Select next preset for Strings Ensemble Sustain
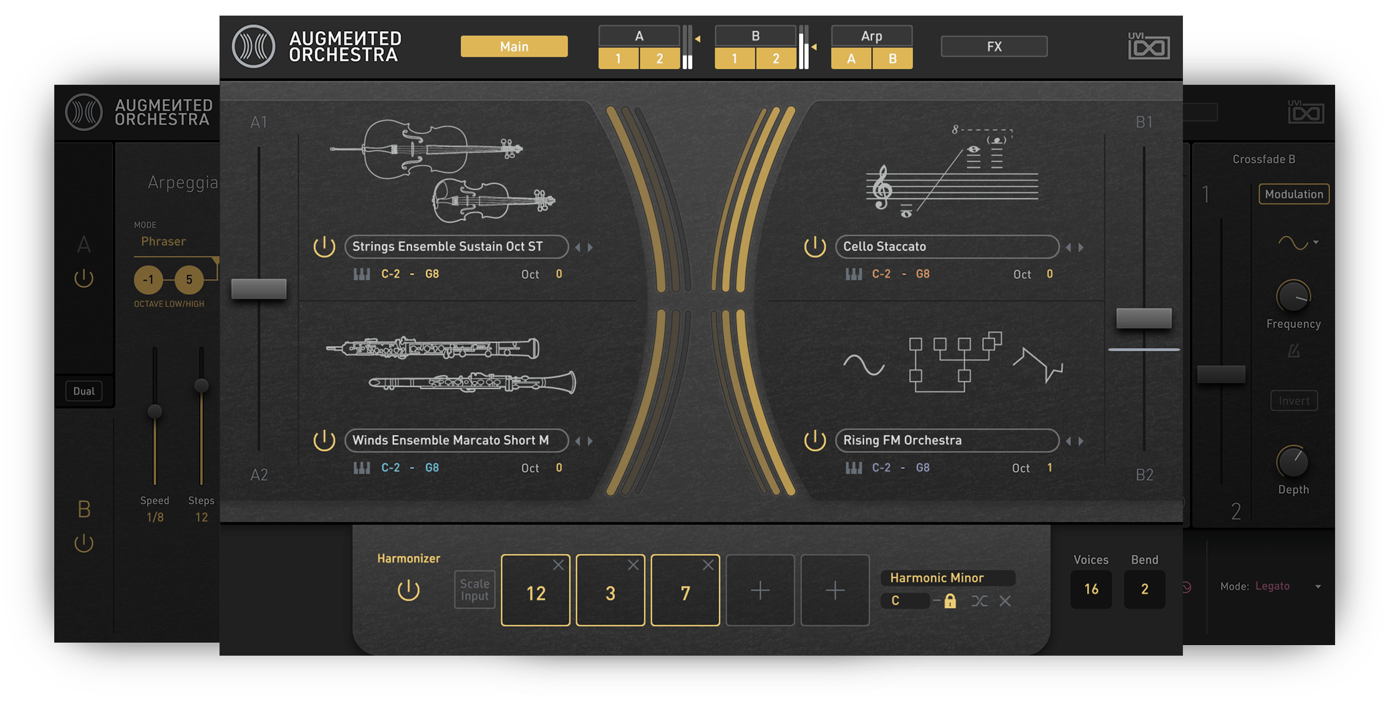The width and height of the screenshot is (1385, 723). click(x=590, y=247)
